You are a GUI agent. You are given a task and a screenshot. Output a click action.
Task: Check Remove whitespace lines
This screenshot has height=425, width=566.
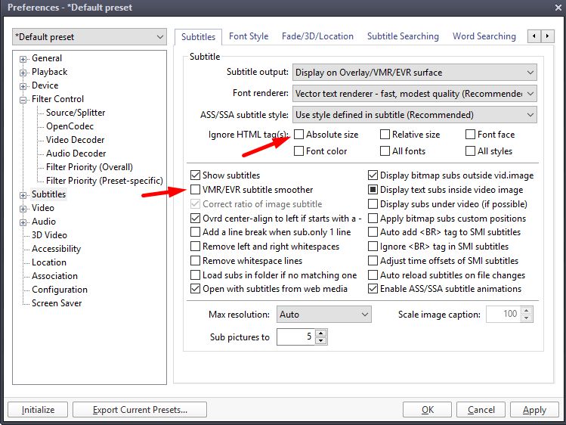(195, 261)
